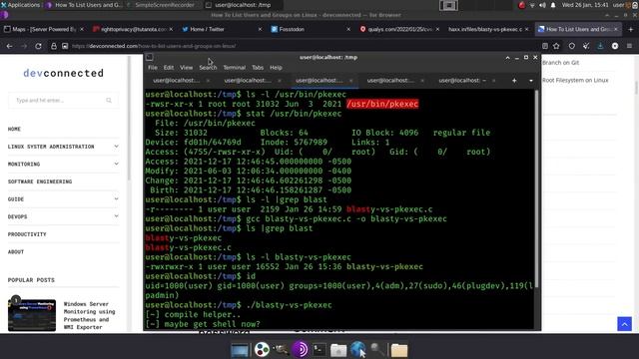Launch web browser globe icon in dock
The height and width of the screenshot is (359, 639).
pos(358,350)
